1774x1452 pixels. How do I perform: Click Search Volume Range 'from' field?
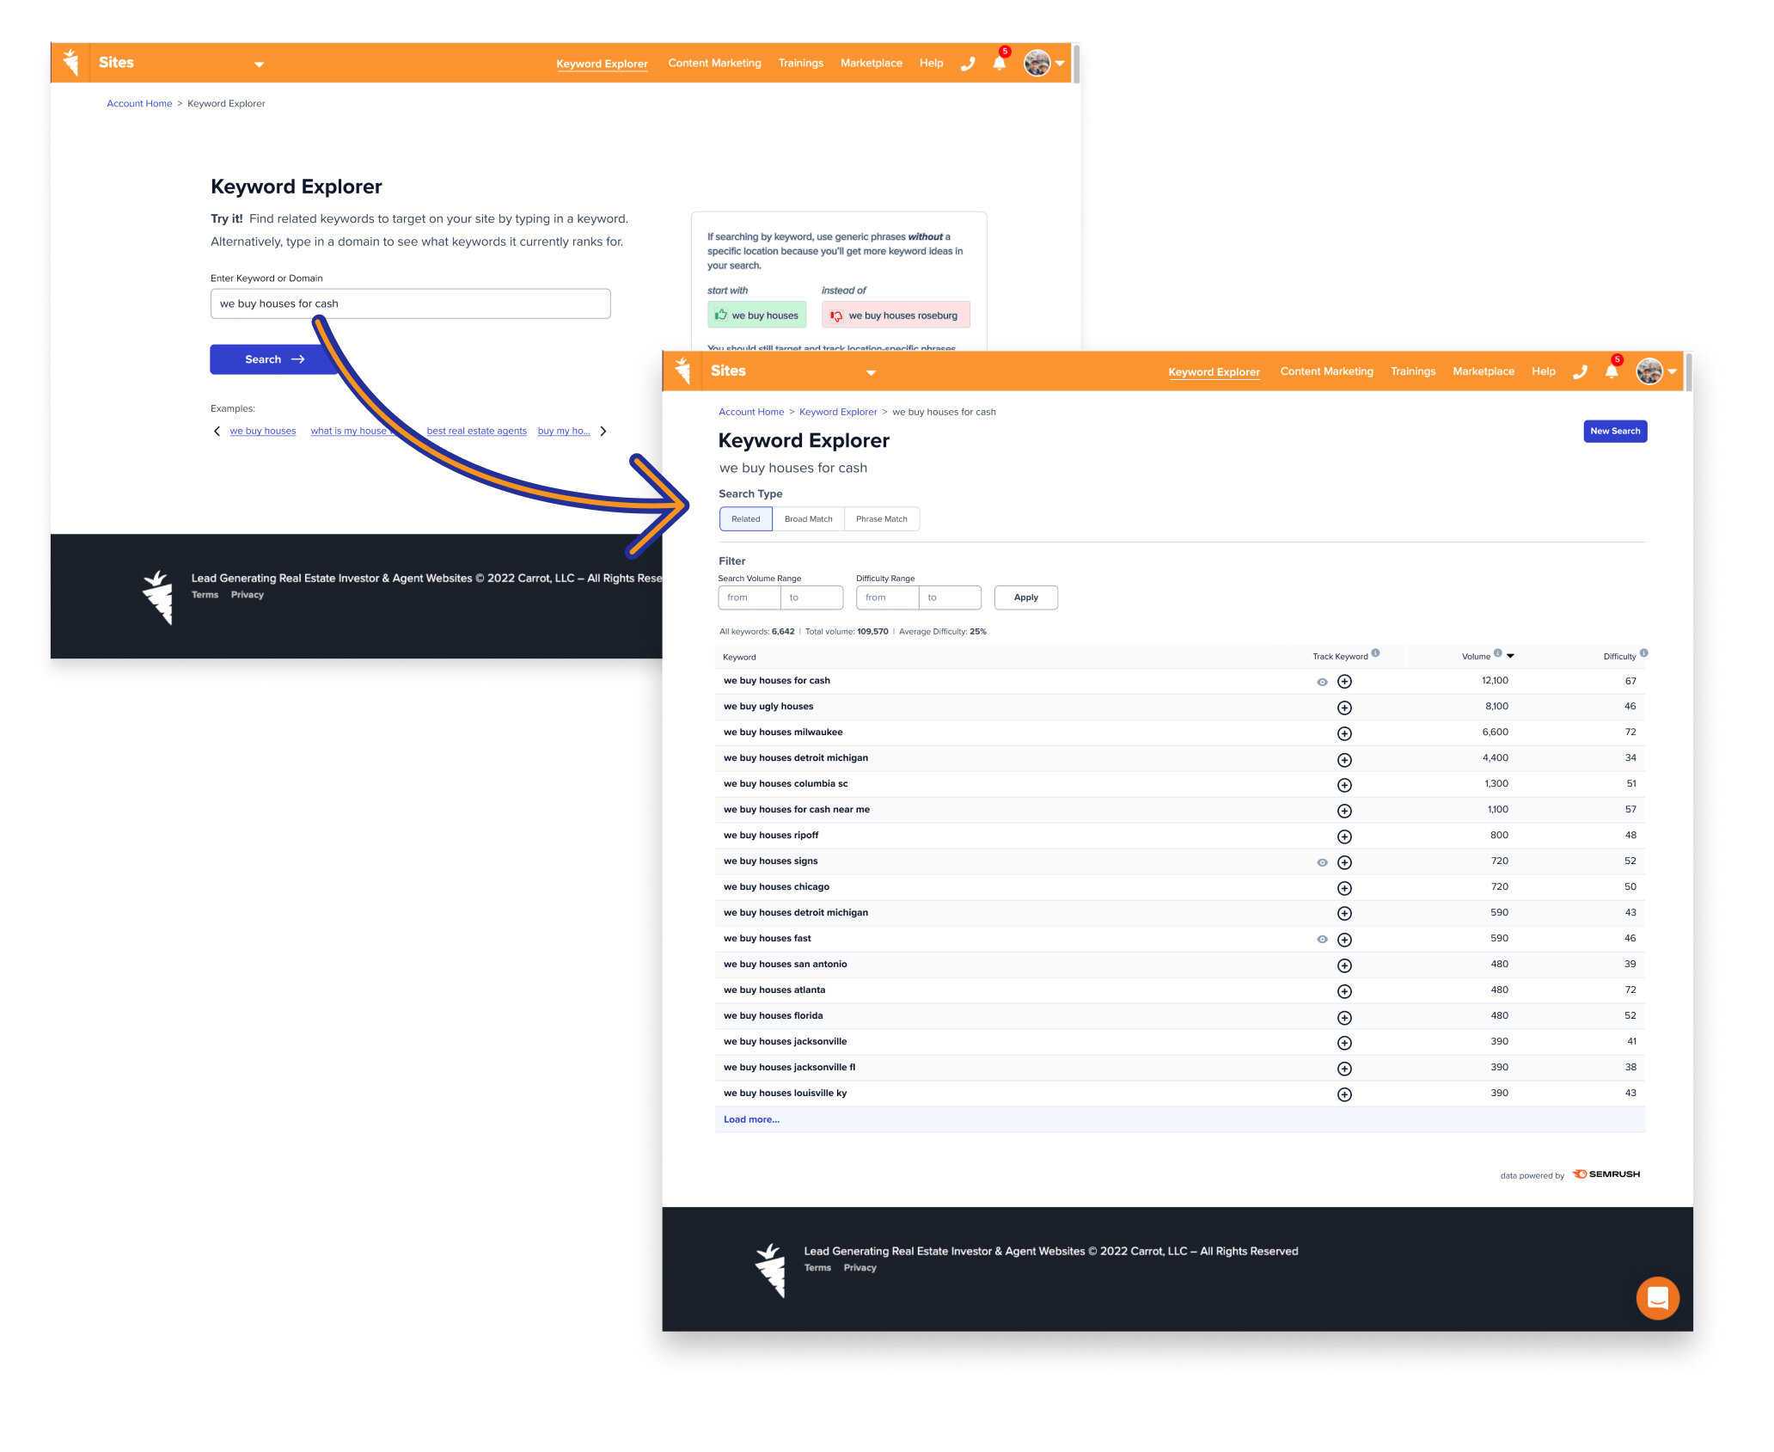pyautogui.click(x=749, y=597)
